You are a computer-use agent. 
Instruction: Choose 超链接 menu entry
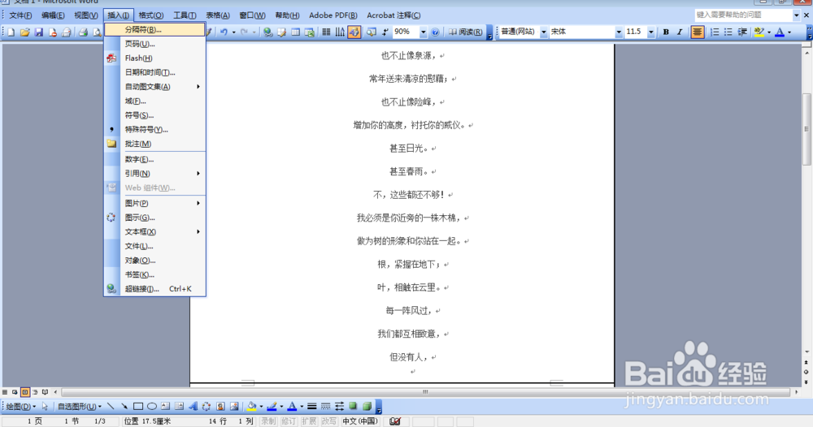[x=155, y=289]
